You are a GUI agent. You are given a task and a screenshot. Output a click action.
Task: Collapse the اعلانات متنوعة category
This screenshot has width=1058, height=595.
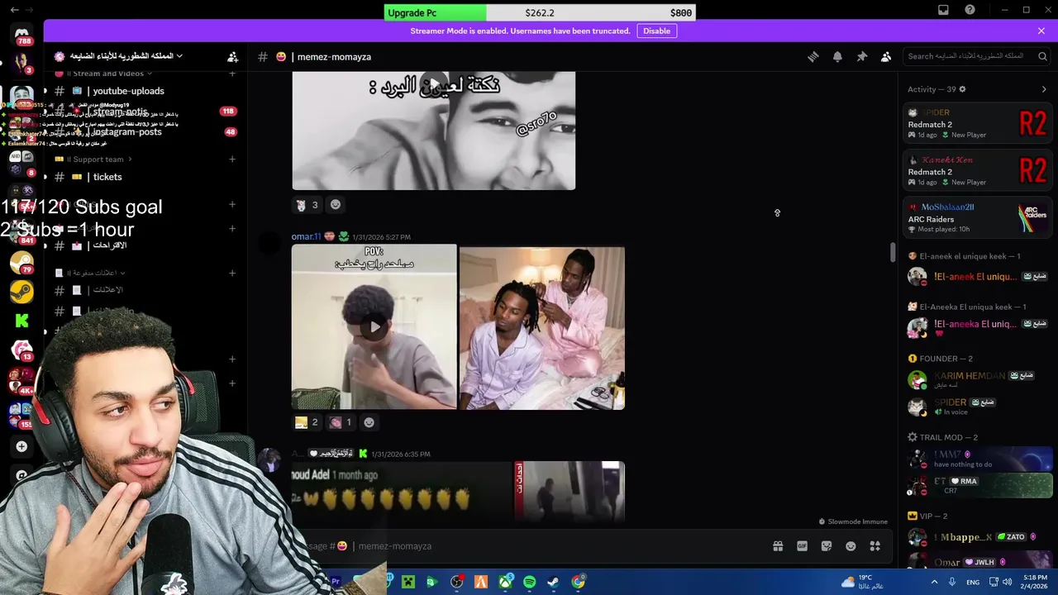[x=90, y=273]
